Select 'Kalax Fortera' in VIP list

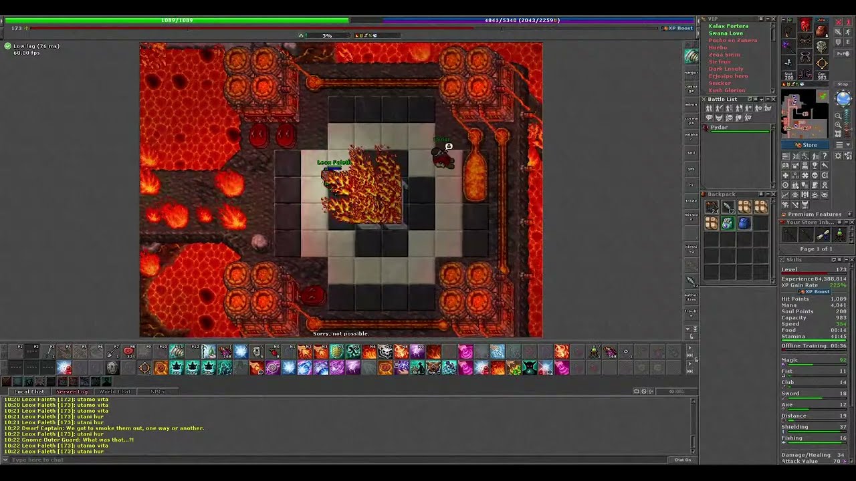point(728,26)
